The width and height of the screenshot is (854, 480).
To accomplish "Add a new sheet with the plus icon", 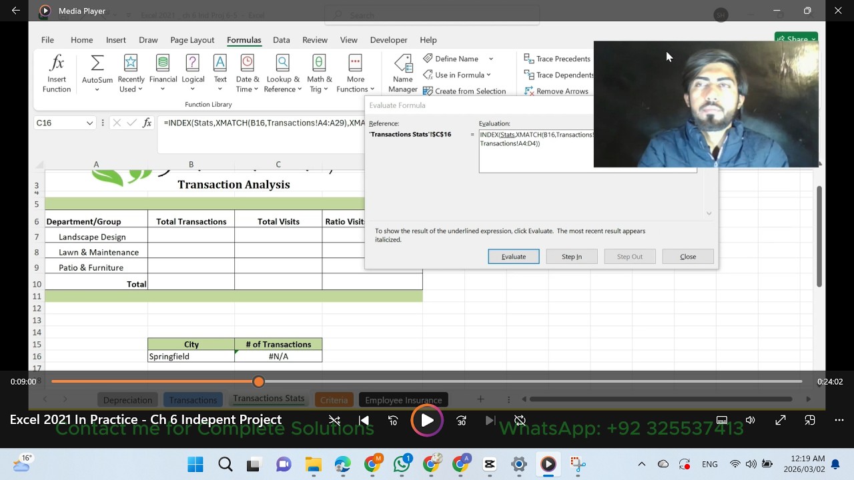I will (x=480, y=399).
